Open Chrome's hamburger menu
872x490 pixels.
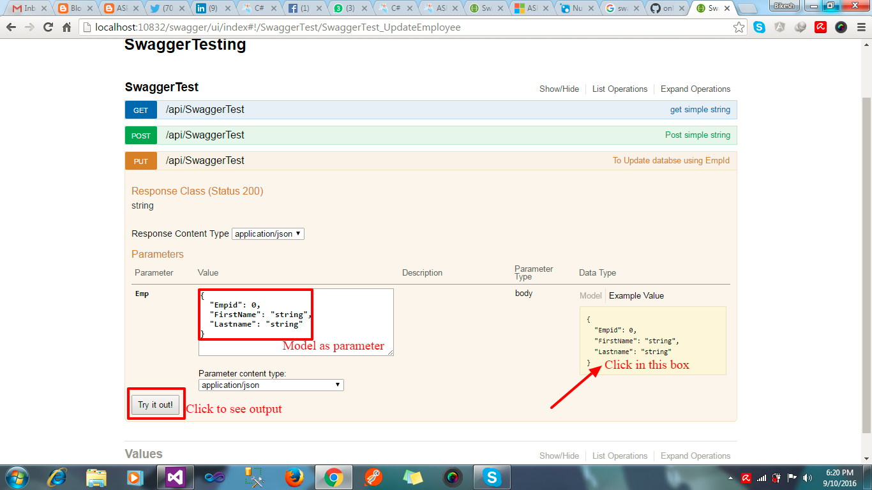tap(861, 27)
